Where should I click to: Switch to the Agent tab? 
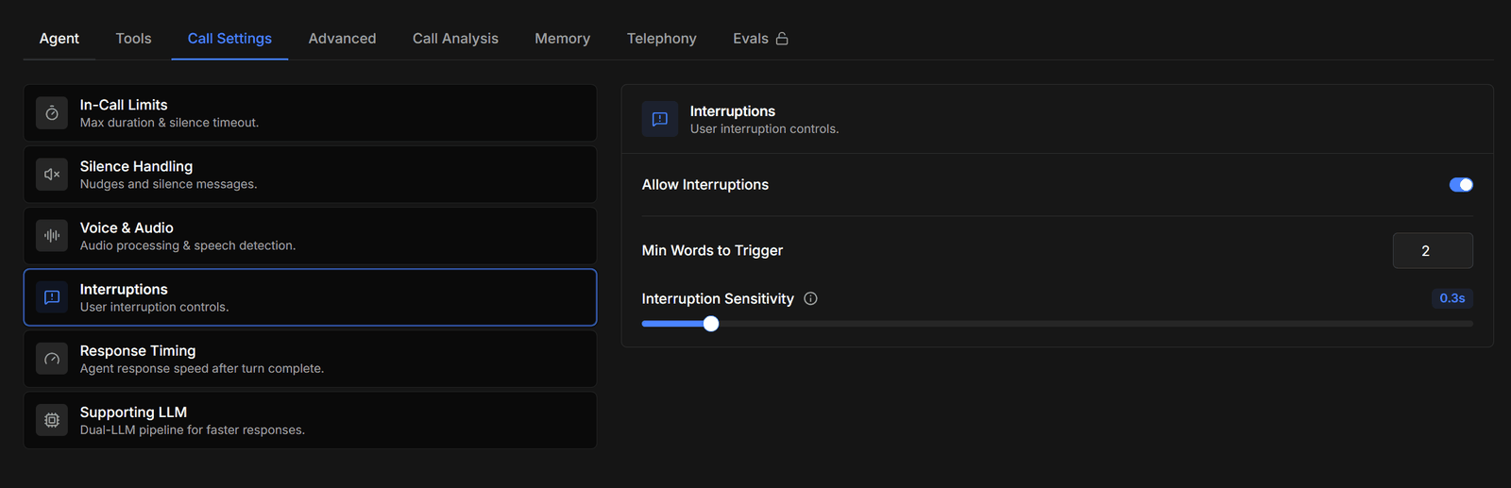(x=59, y=39)
